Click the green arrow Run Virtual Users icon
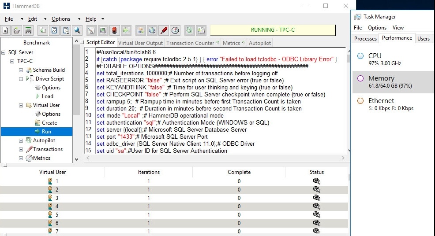435x236 pixels. pos(126,30)
